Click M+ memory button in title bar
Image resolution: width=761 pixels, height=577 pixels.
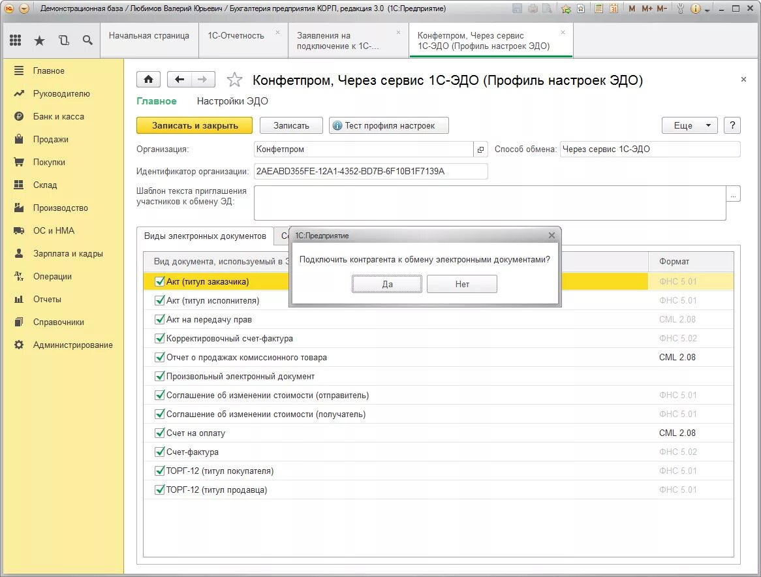[x=647, y=8]
